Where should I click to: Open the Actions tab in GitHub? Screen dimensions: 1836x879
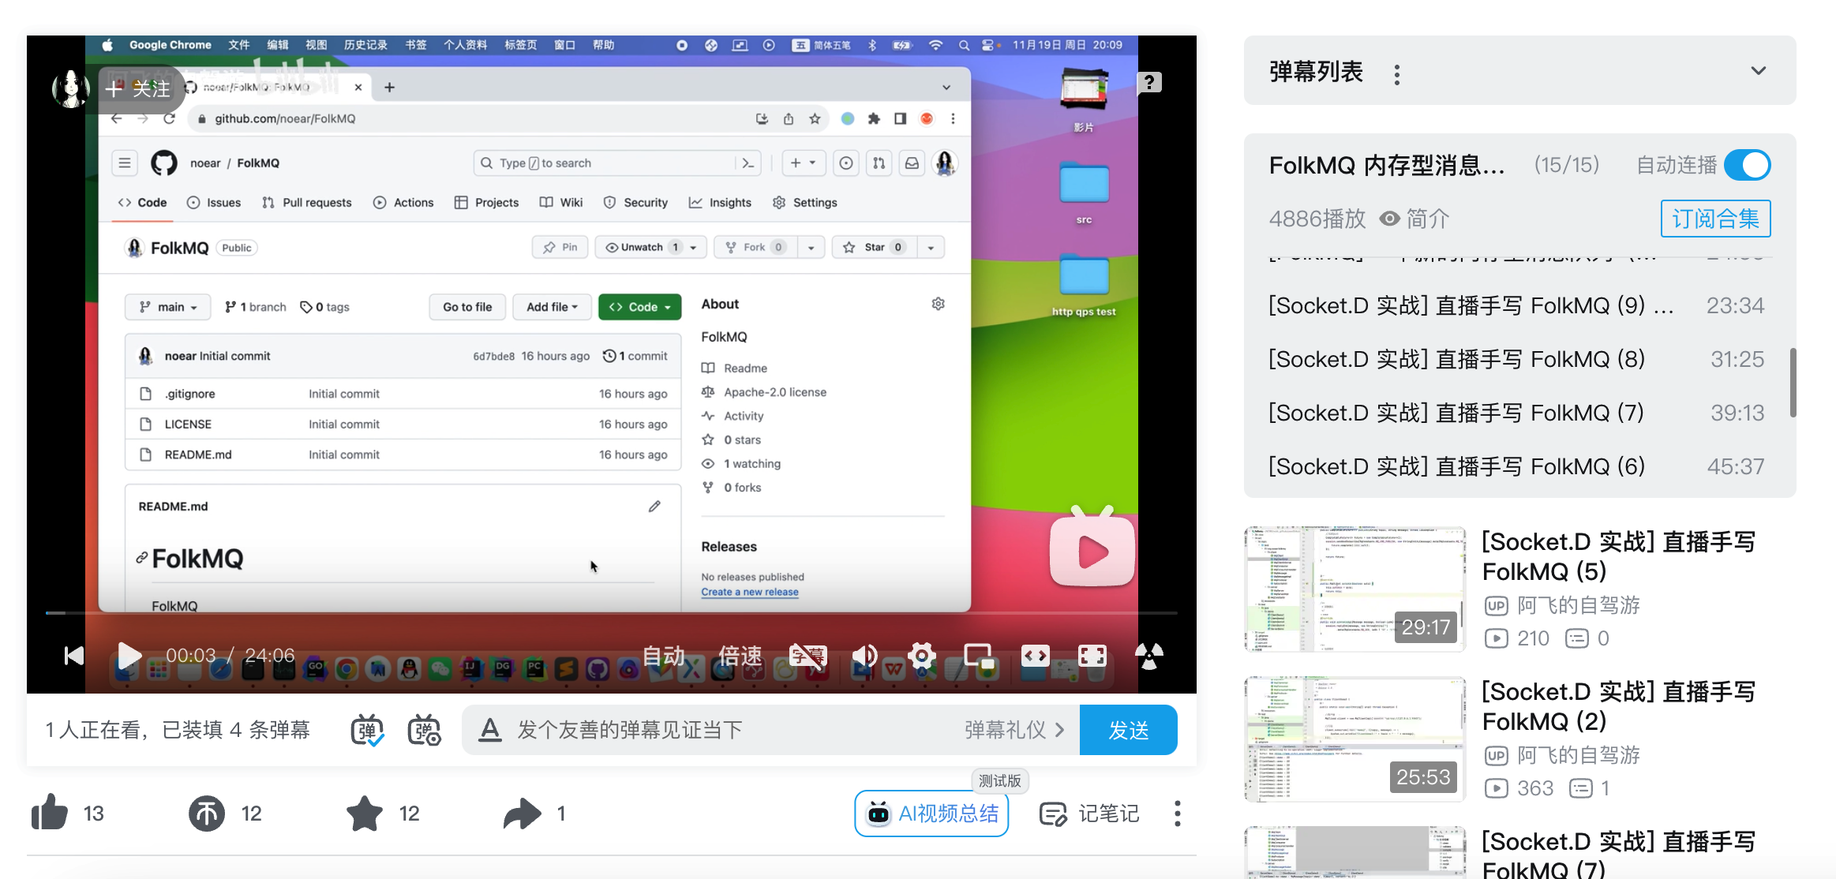pos(403,203)
